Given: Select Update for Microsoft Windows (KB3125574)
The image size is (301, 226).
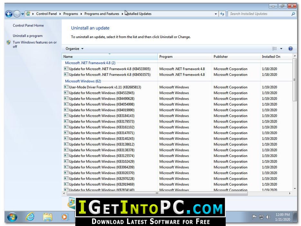Looking at the screenshot, I should [102, 156].
